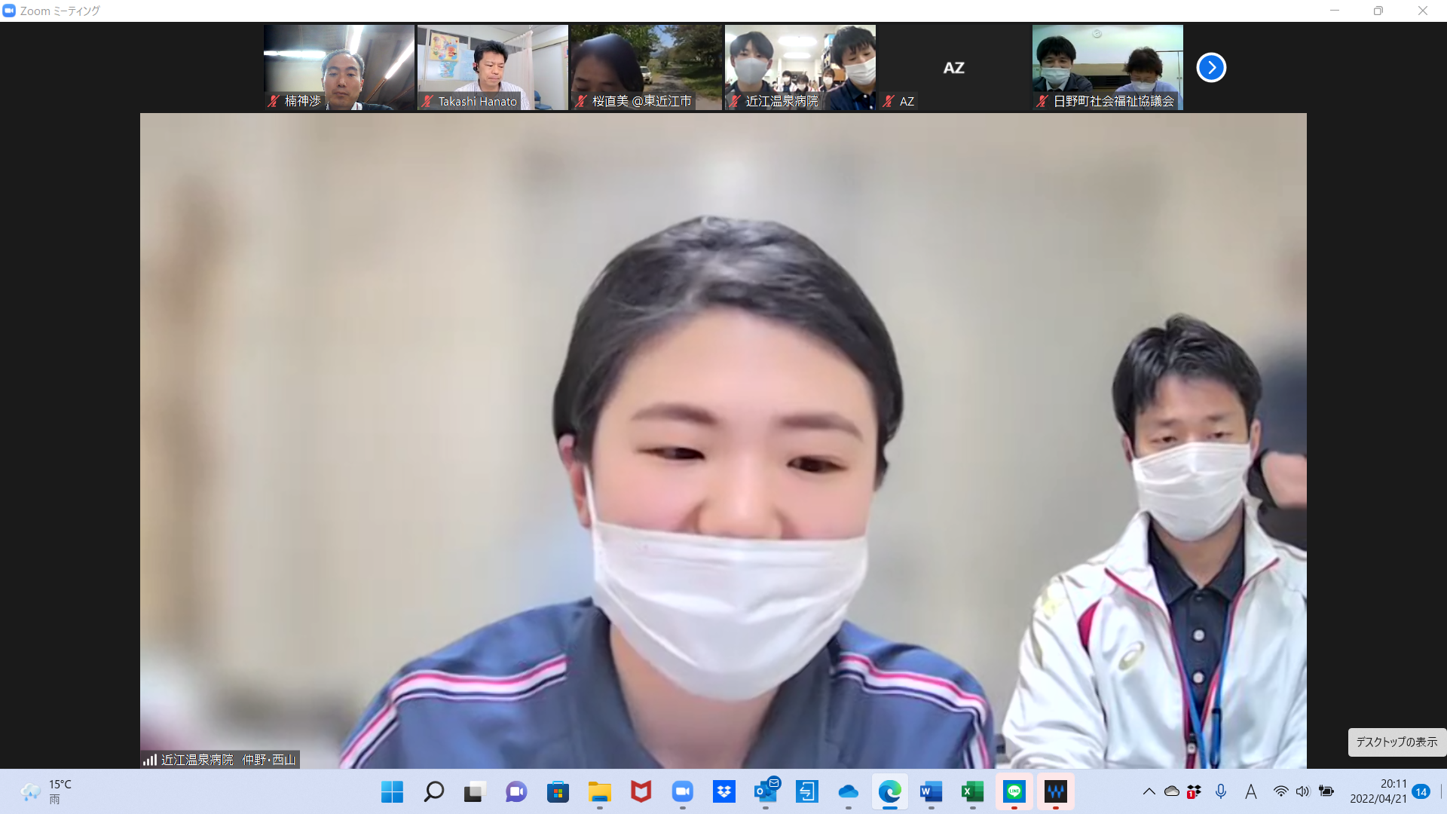
Task: Select the Takashi Hanato video thumbnail
Action: click(x=492, y=67)
